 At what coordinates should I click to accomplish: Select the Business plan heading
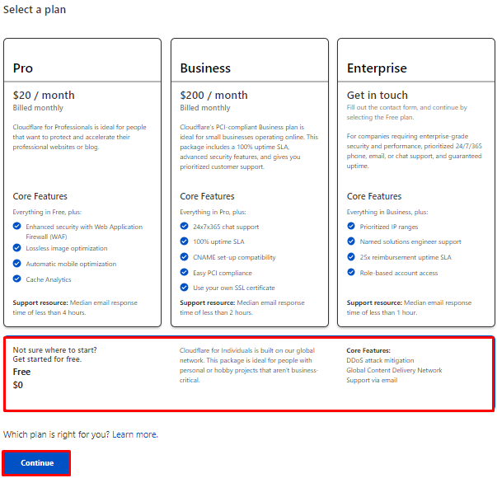coord(205,68)
